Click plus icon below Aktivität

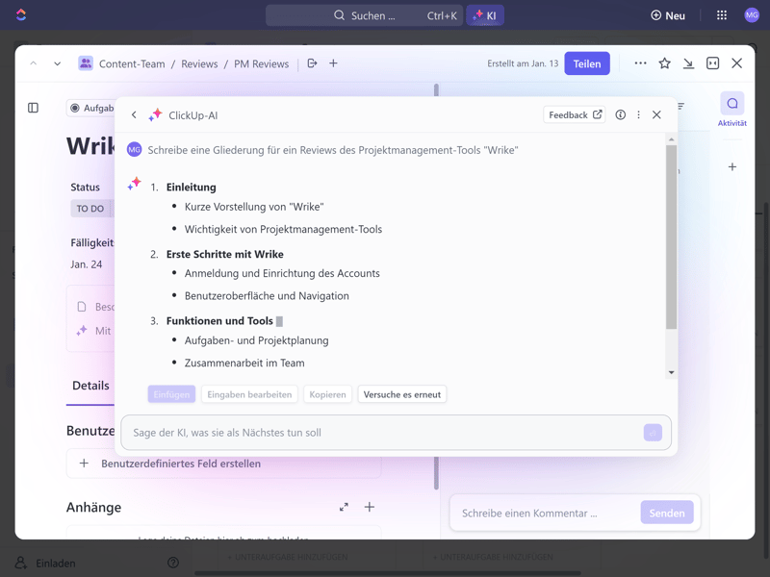tap(732, 166)
